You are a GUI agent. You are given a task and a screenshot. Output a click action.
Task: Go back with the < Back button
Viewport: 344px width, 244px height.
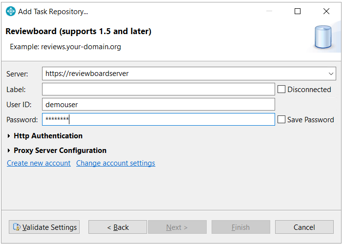118,227
